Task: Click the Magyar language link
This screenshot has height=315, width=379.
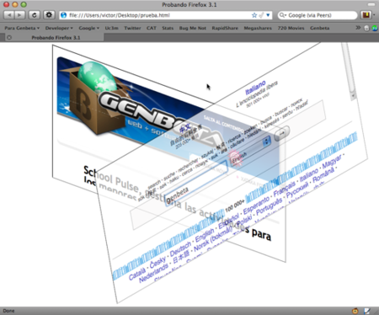Action: point(332,162)
